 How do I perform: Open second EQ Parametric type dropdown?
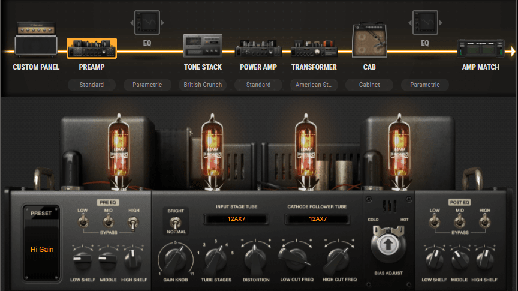click(425, 85)
